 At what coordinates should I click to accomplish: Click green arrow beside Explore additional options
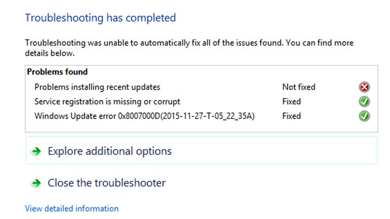(x=37, y=151)
